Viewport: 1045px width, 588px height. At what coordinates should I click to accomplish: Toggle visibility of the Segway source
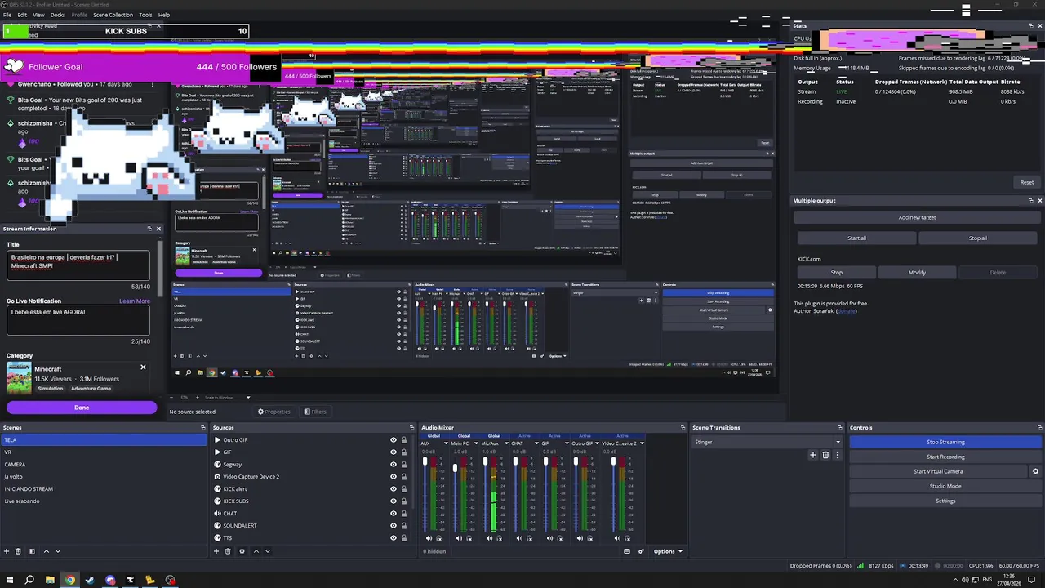[393, 465]
